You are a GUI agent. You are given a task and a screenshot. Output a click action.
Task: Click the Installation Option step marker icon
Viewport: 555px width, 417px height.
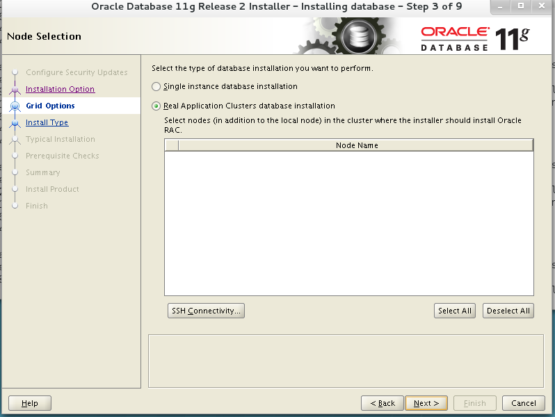[x=15, y=90]
